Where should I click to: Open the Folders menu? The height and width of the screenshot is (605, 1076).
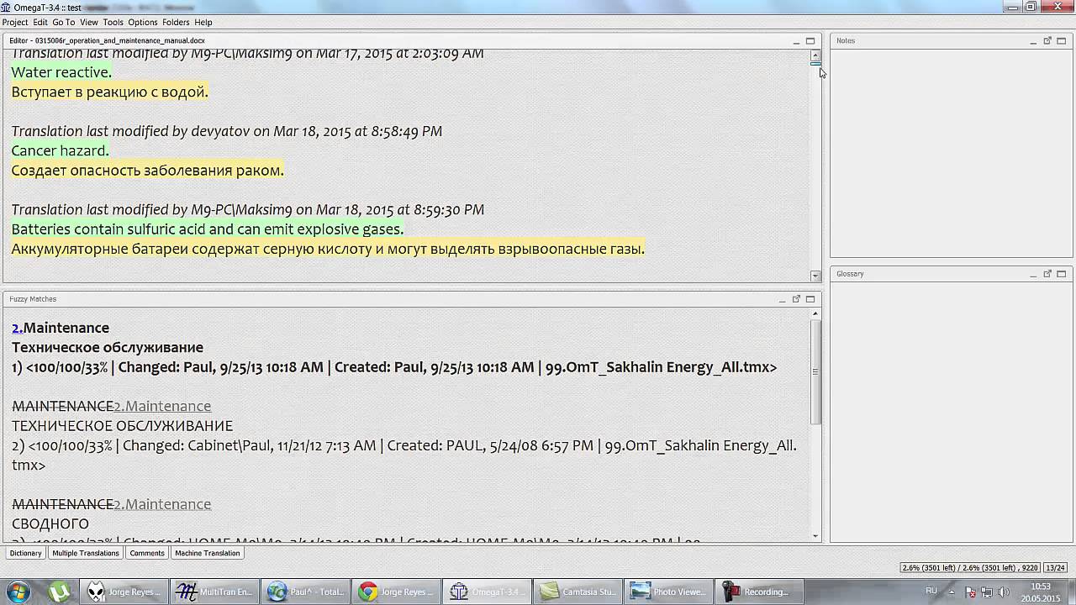tap(176, 22)
